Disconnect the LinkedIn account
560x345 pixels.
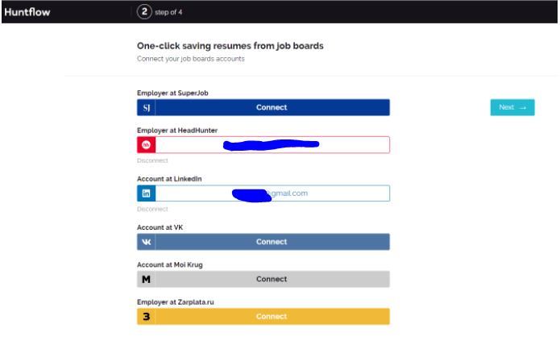[152, 210]
